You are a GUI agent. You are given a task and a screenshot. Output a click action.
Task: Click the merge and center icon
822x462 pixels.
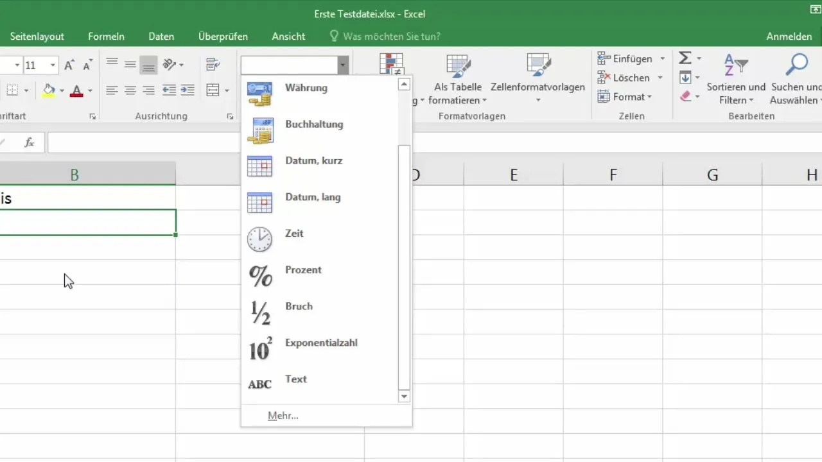point(213,90)
